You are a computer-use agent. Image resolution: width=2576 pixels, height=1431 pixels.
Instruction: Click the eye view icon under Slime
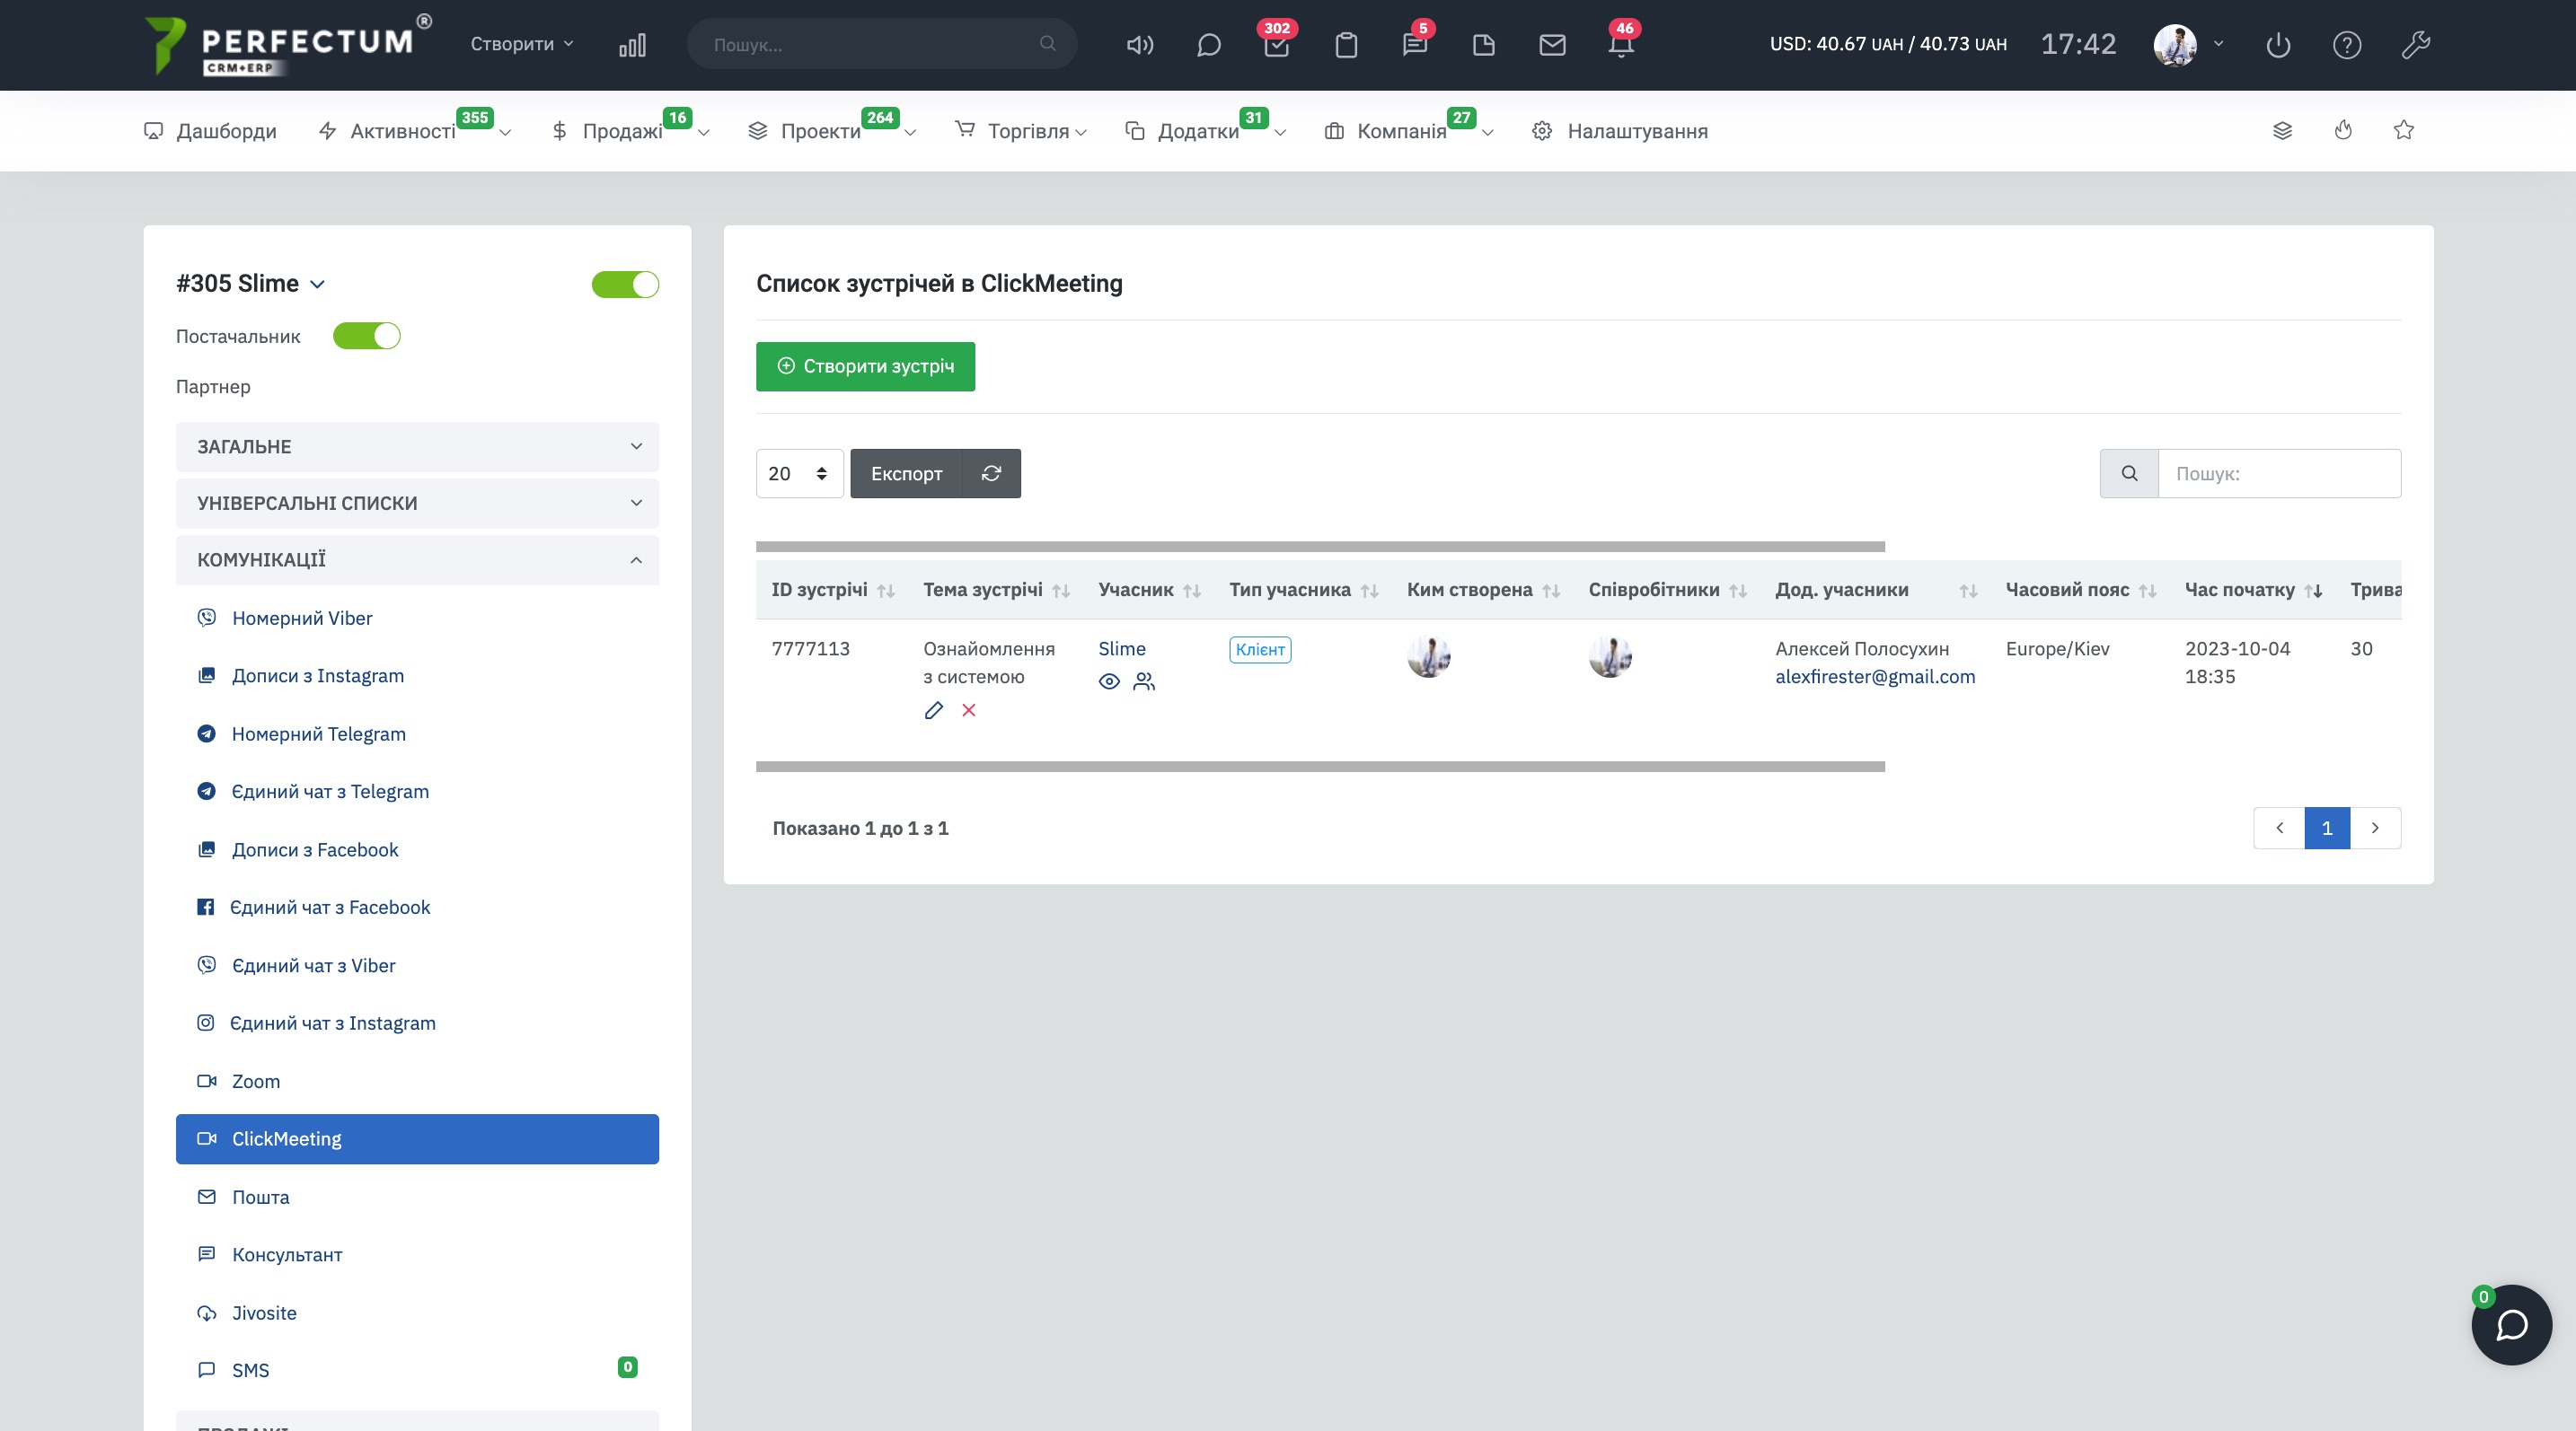click(1109, 681)
